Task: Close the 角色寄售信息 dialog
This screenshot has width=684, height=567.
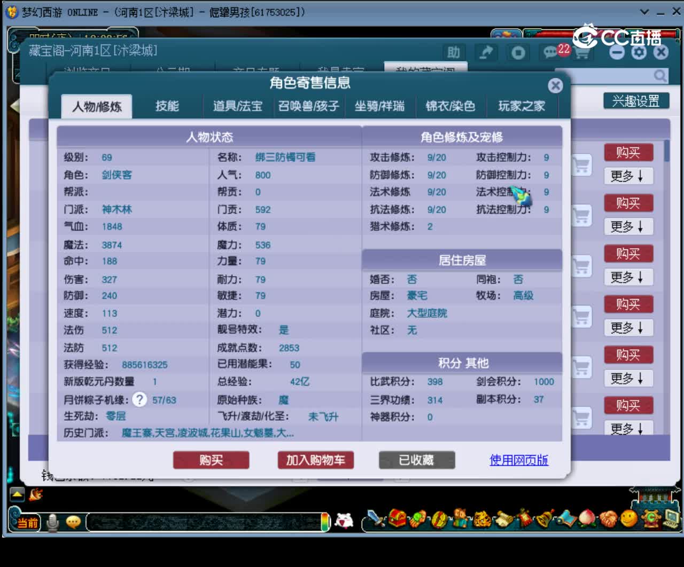Action: tap(555, 85)
